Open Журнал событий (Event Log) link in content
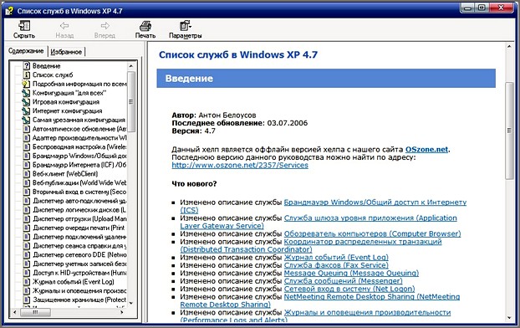Image resolution: width=520 pixels, height=328 pixels. tap(336, 257)
